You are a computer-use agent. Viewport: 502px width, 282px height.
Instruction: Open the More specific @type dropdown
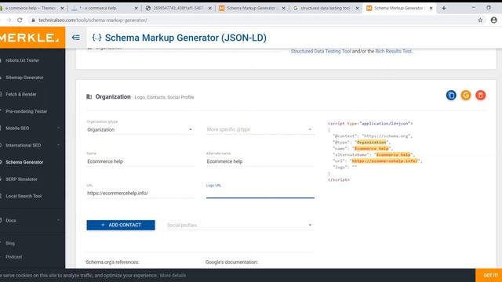(x=260, y=129)
